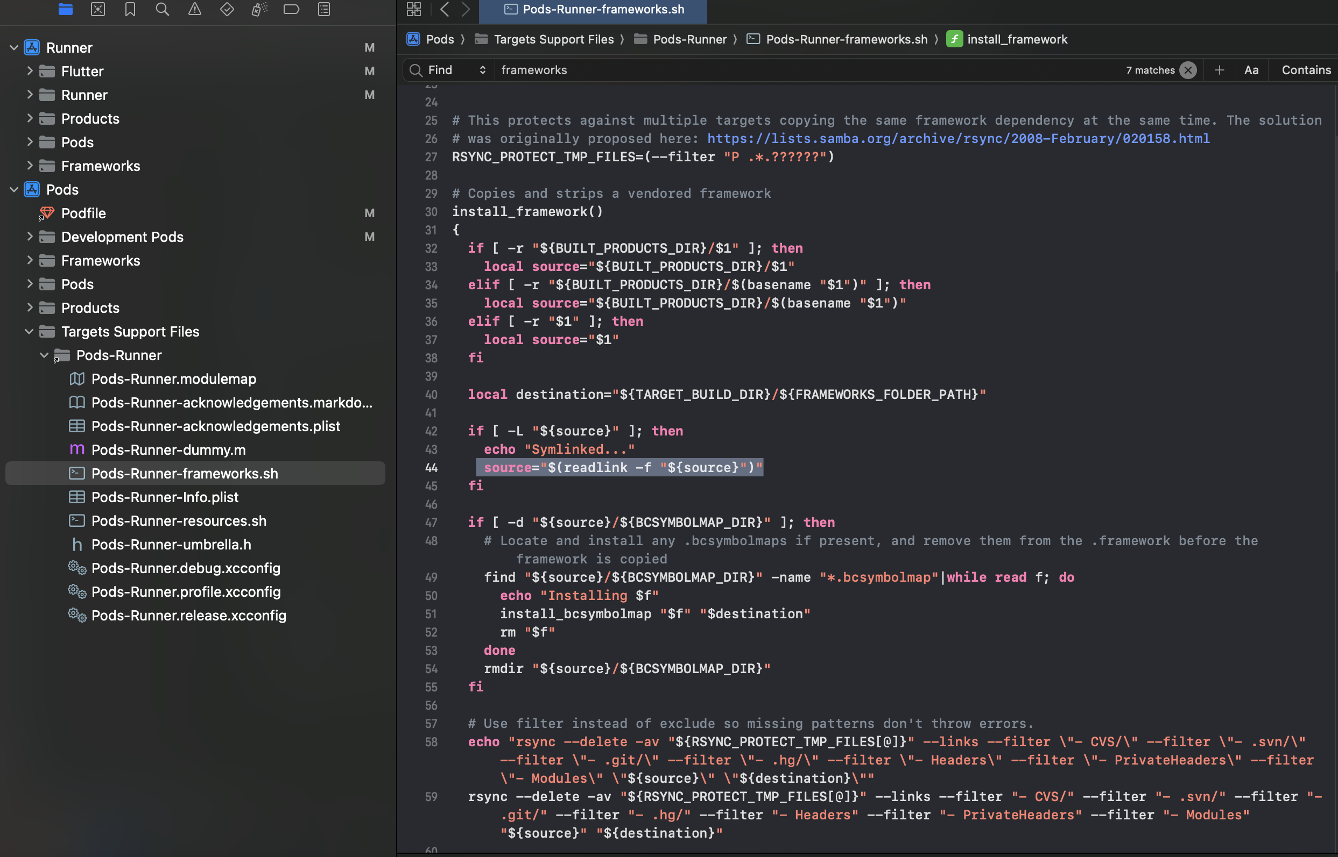Viewport: 1338px width, 857px height.
Task: Click the highlighted source=readlink line
Action: 619,468
